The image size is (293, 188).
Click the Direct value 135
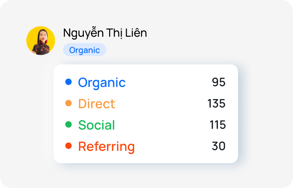[x=216, y=104]
